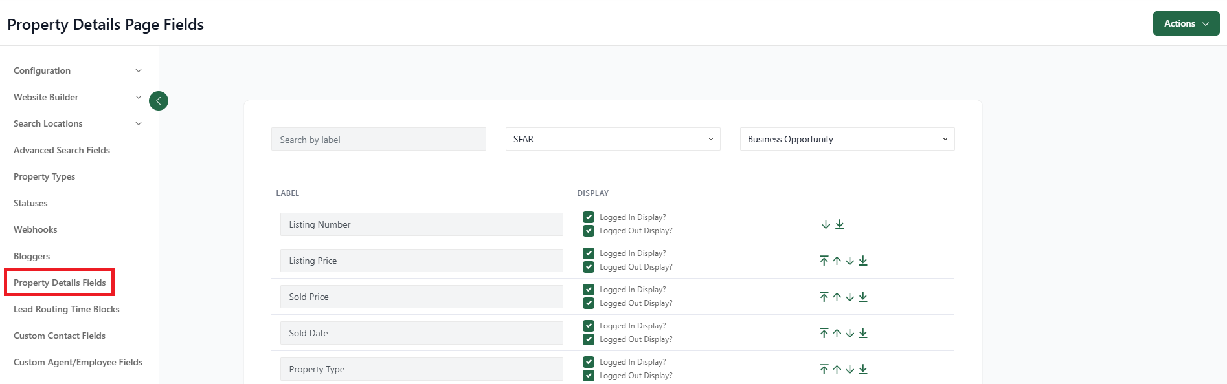Expand the Website Builder sidebar section
1227x384 pixels.
tap(78, 97)
